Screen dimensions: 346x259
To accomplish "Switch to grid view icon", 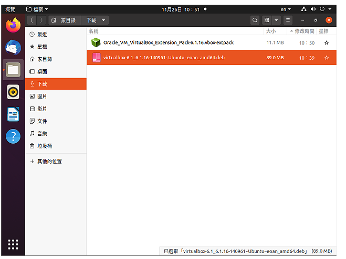I will [267, 20].
